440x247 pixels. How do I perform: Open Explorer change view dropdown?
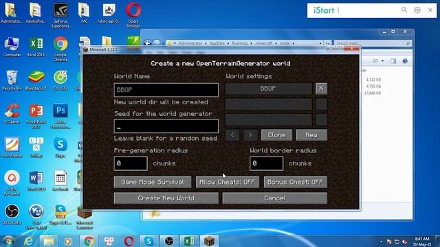click(x=382, y=61)
